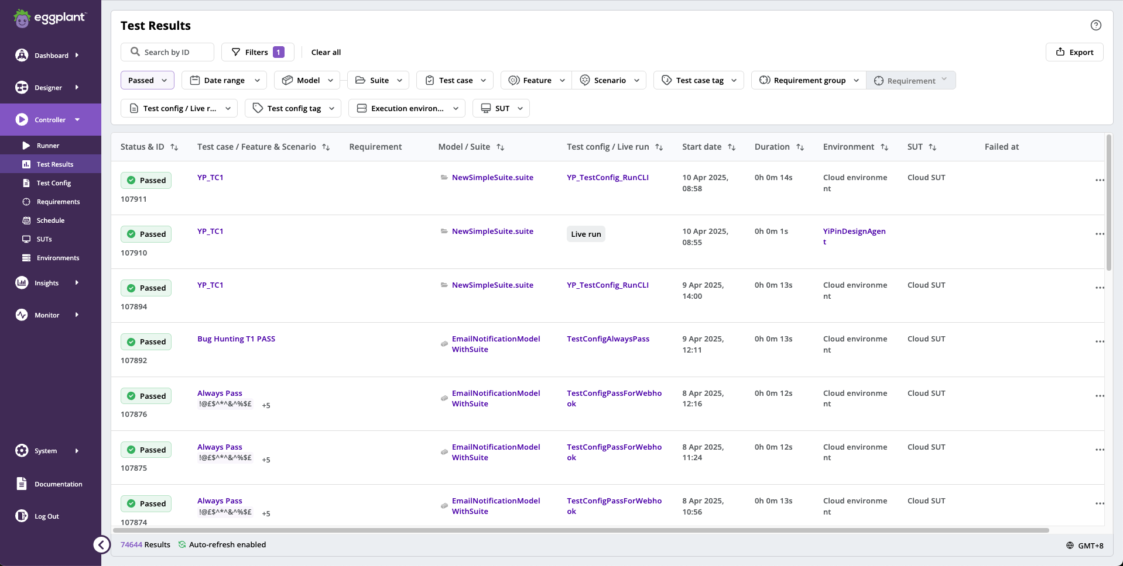1123x566 pixels.
Task: Click the Insights chart icon
Action: 22,282
